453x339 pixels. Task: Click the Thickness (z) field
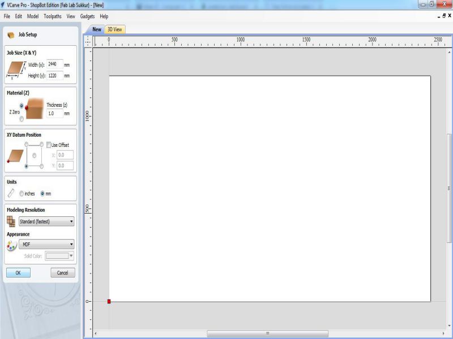point(54,114)
